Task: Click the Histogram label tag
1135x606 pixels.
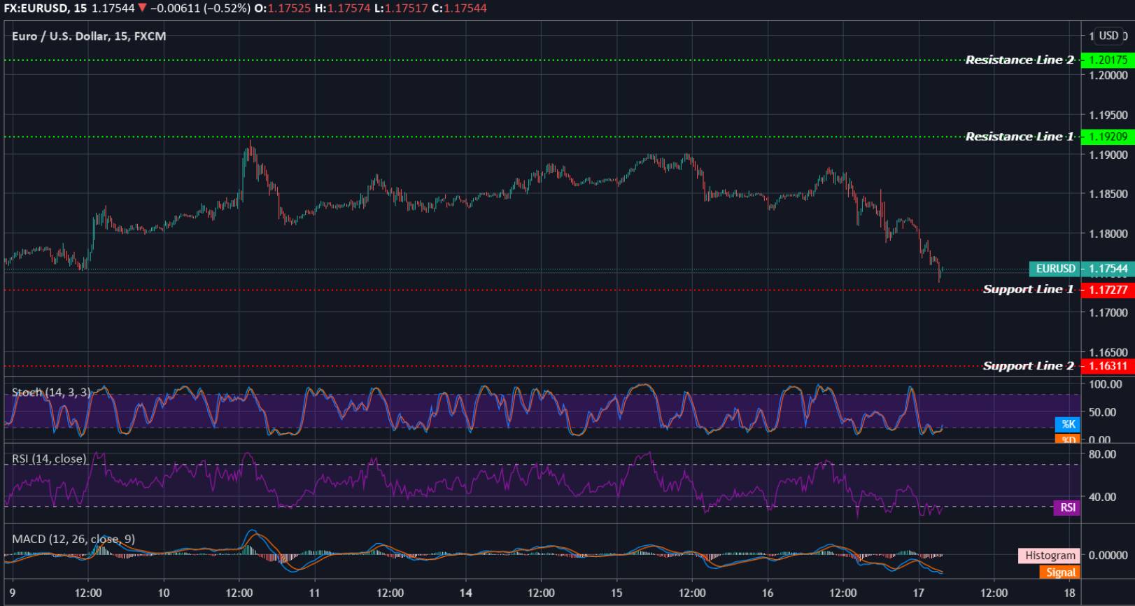Action: point(1049,556)
